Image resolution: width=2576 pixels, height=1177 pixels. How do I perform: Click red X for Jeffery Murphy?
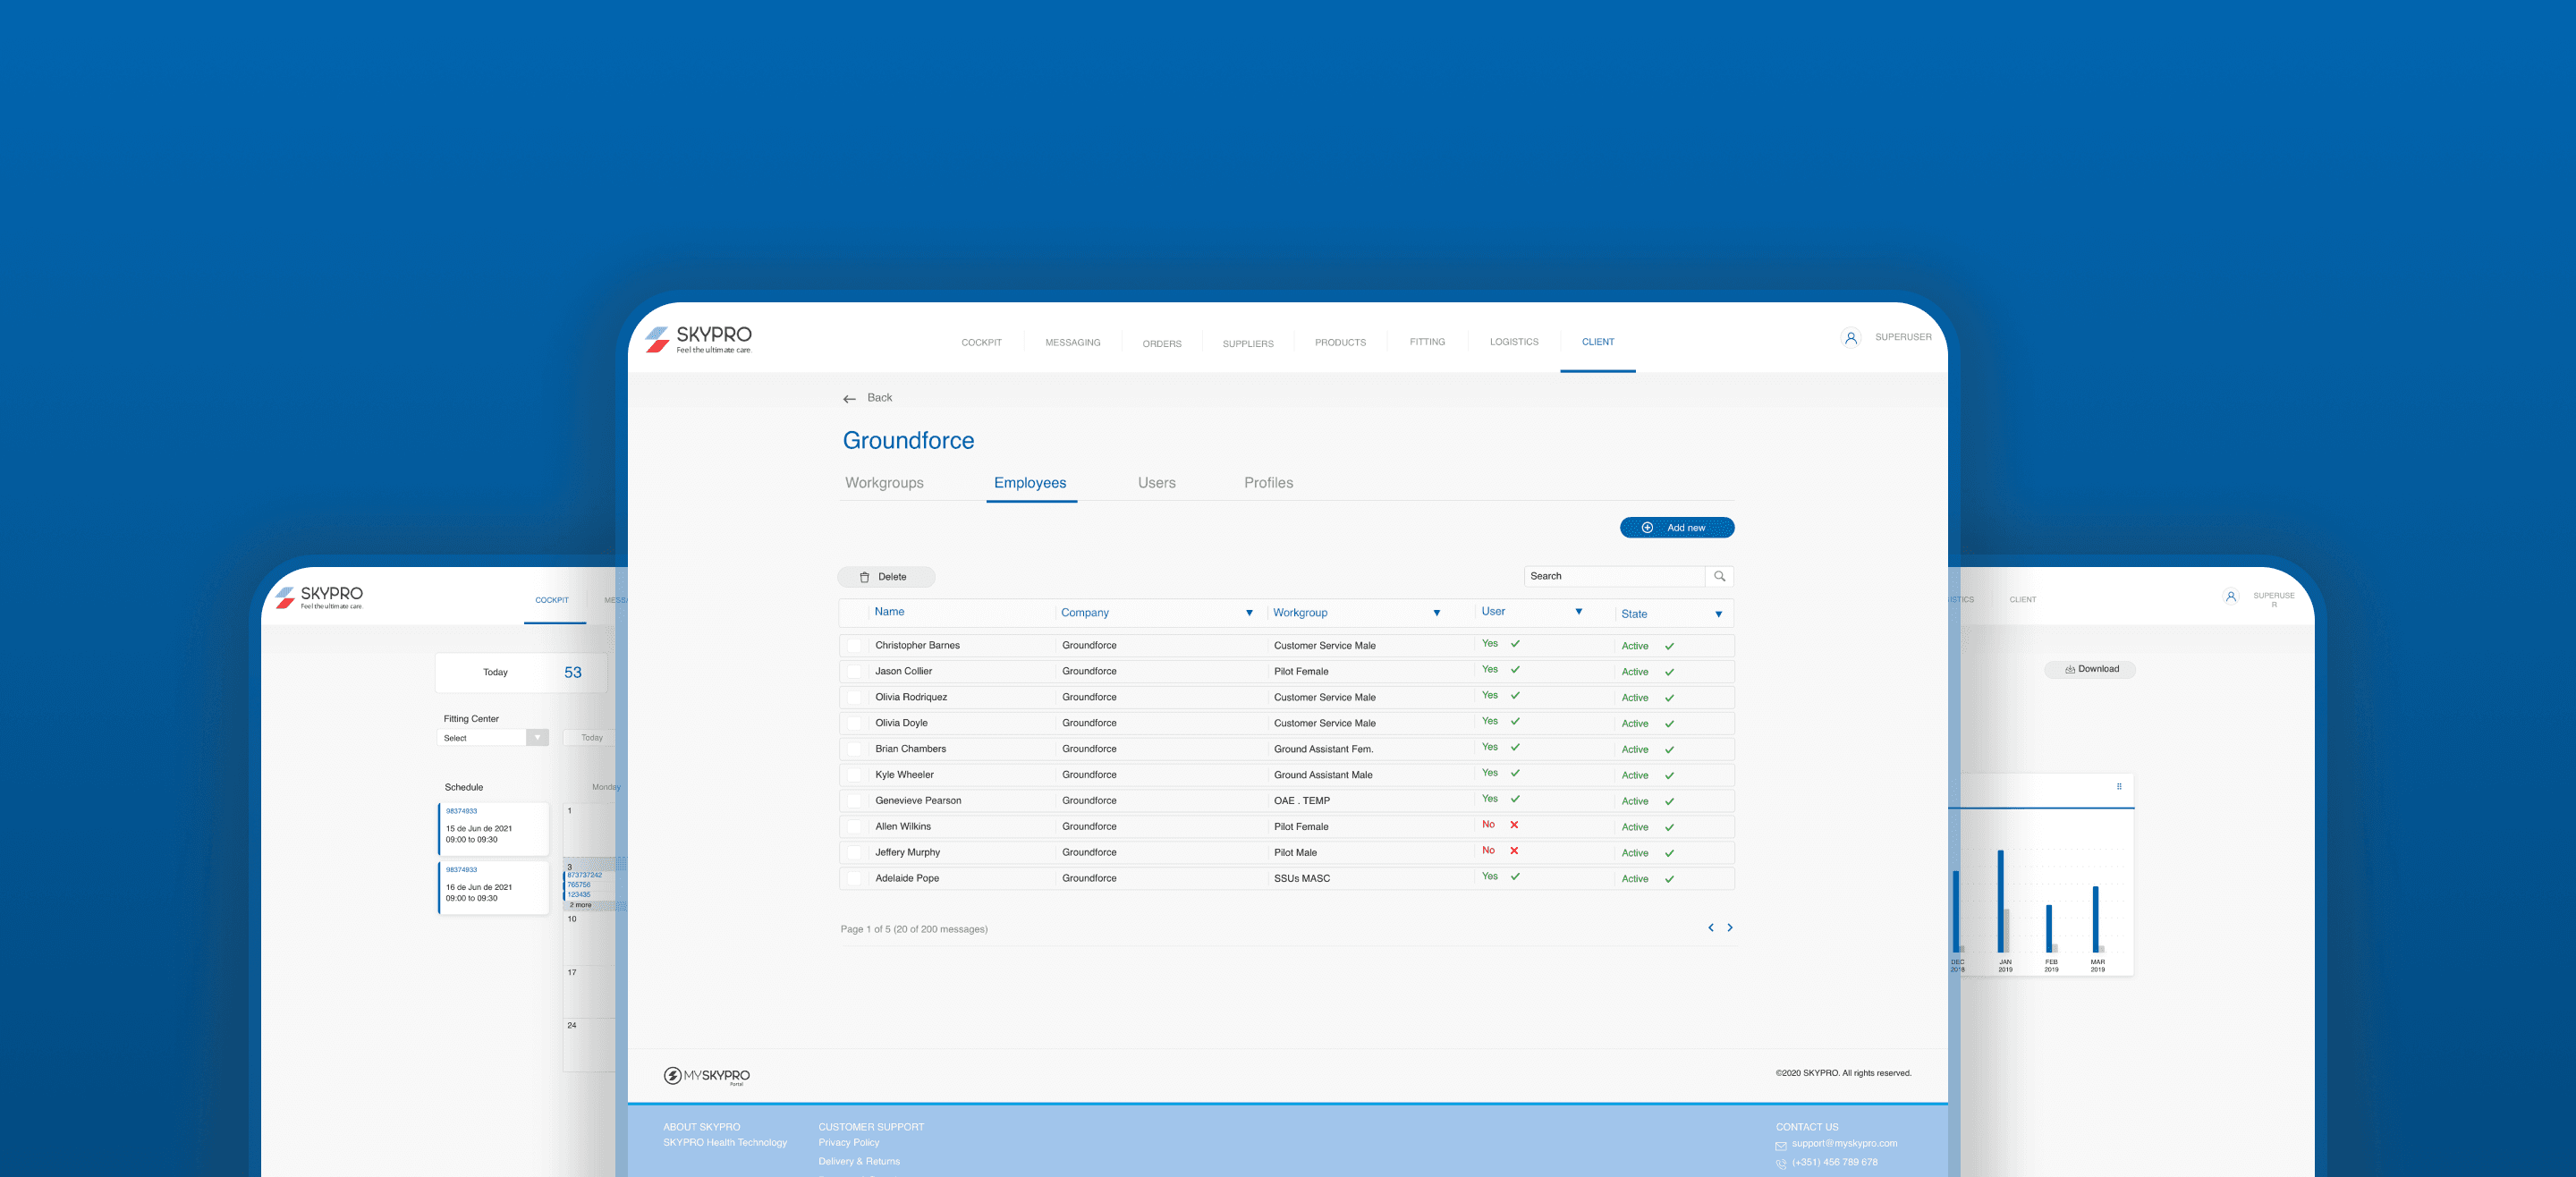(1514, 851)
